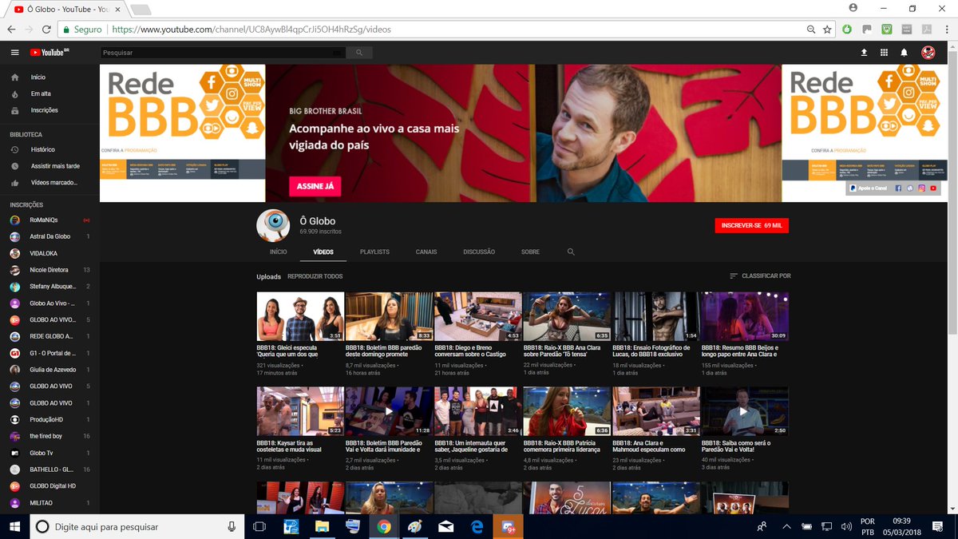Open the Windows Start menu

coord(14,526)
